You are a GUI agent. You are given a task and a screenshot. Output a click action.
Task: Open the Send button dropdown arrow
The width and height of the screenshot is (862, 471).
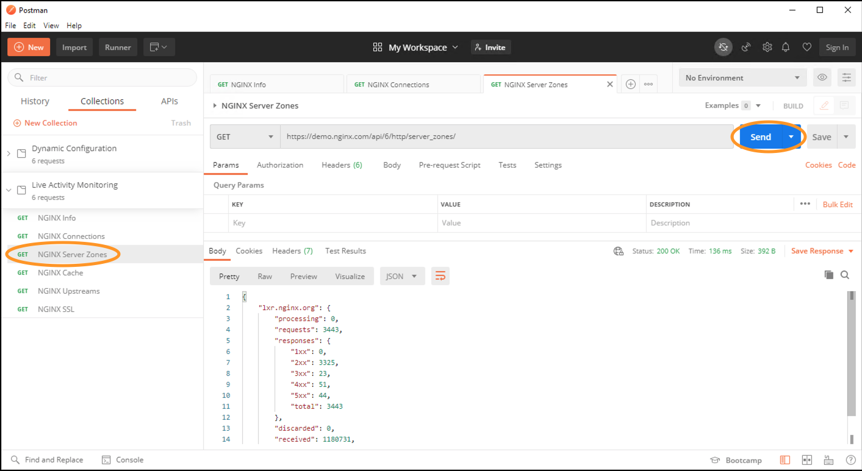coord(791,136)
